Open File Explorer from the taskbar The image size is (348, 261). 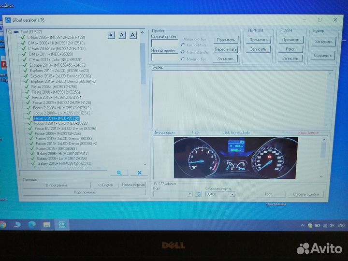[46, 225]
